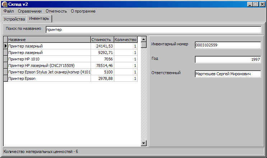
Task: Click the Название column header
Action: coord(49,40)
